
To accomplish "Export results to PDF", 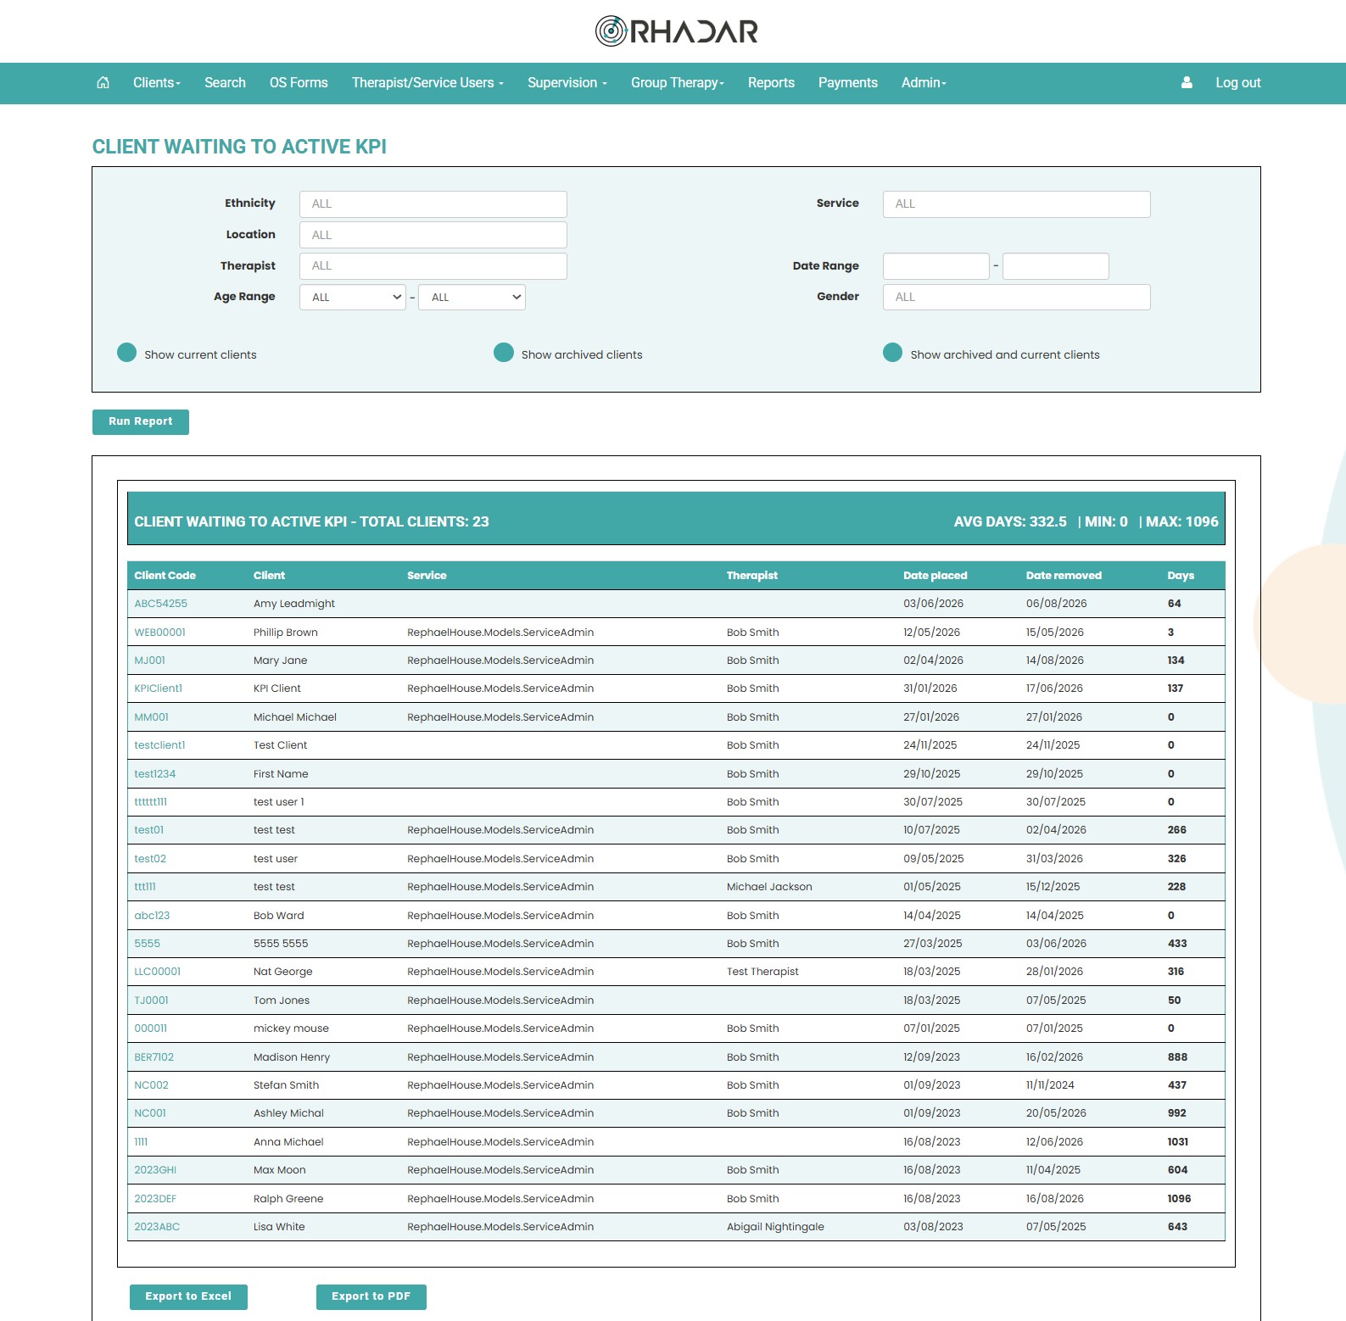I will pos(371,1296).
